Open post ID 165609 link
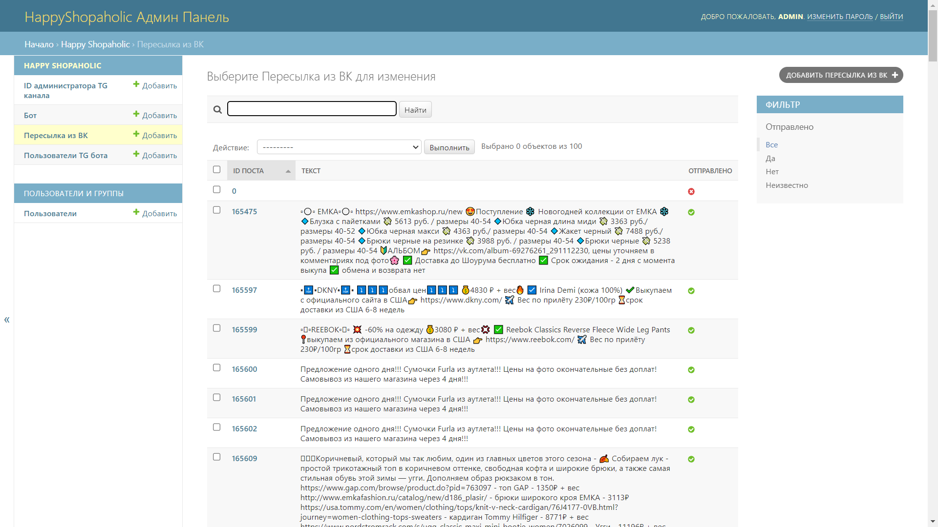This screenshot has width=938, height=527. coord(244,458)
